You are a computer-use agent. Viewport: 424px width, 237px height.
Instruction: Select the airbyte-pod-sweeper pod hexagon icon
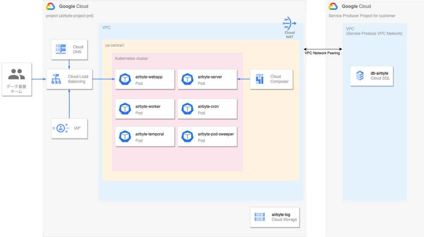[x=187, y=136]
